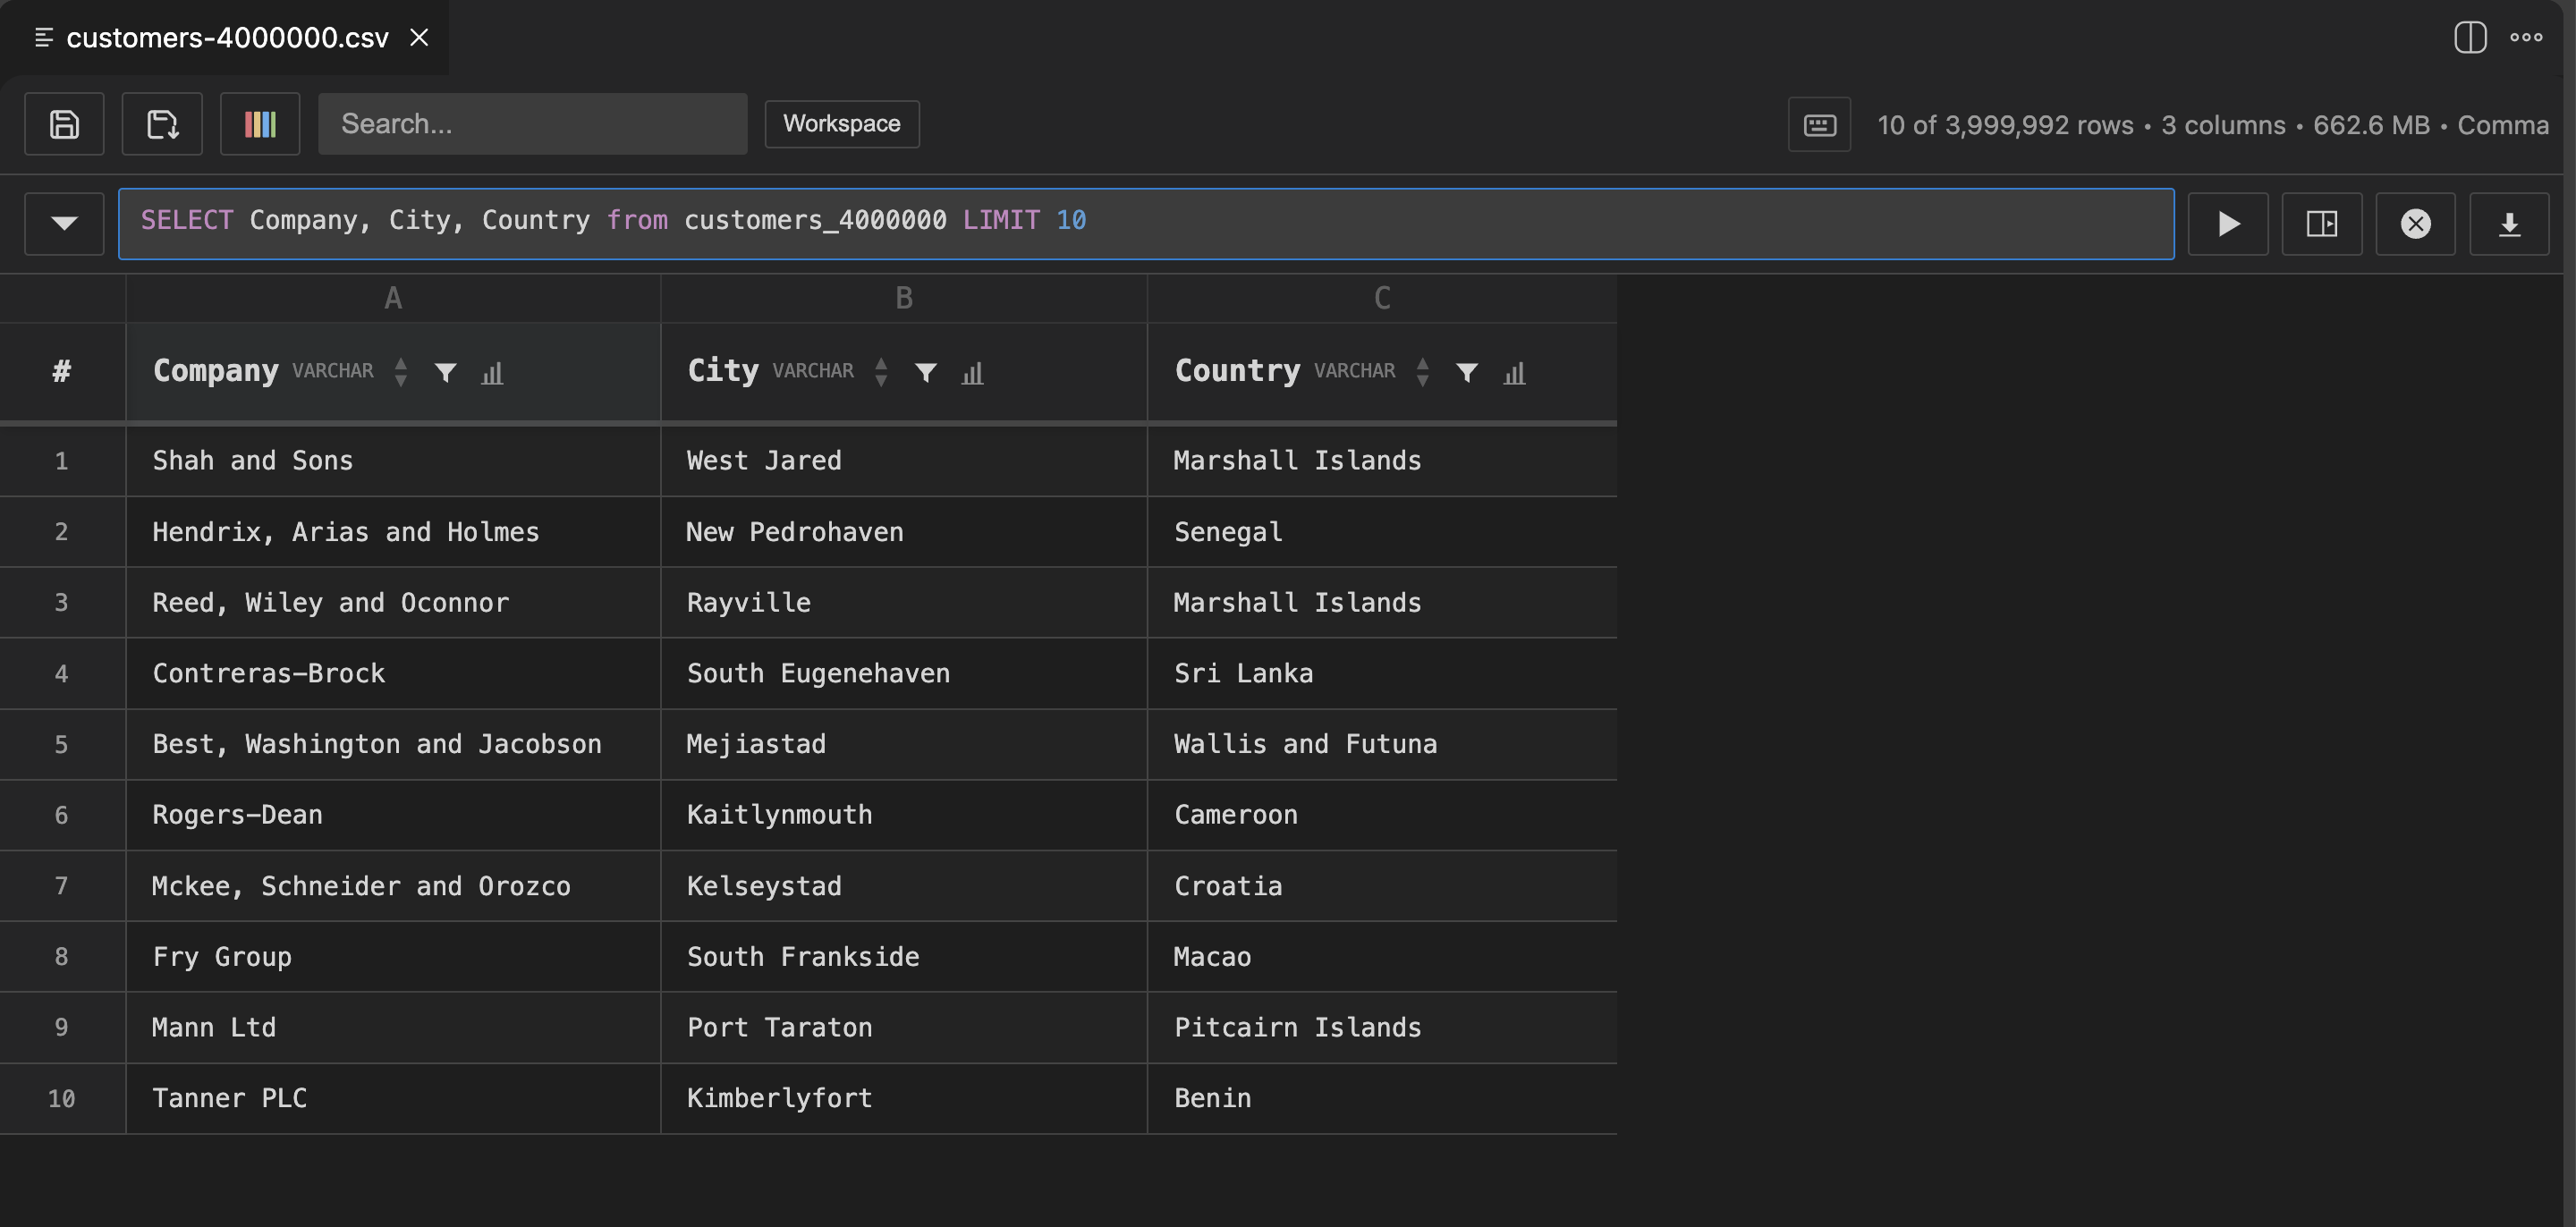The image size is (2576, 1227).
Task: Select the cell 'Reed, Wiley and Oconnor'
Action: click(x=393, y=603)
